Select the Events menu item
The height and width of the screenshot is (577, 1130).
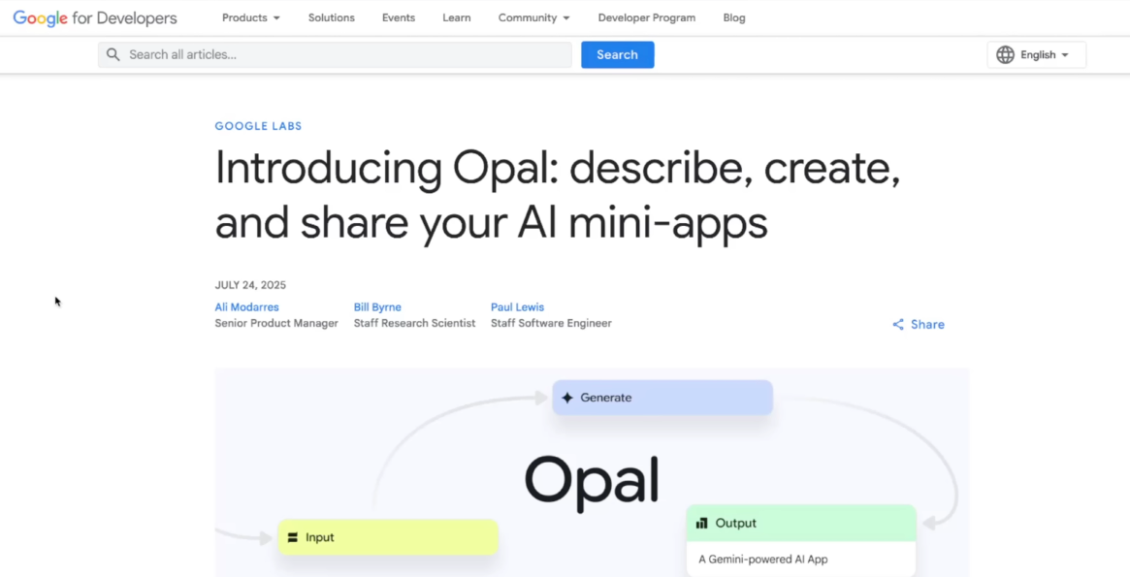(x=398, y=17)
